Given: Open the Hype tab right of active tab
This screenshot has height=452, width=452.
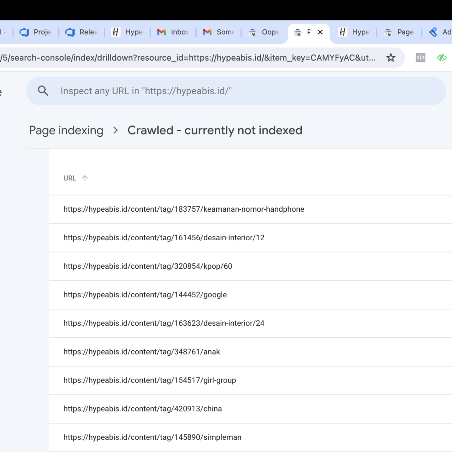Looking at the screenshot, I should click(354, 32).
